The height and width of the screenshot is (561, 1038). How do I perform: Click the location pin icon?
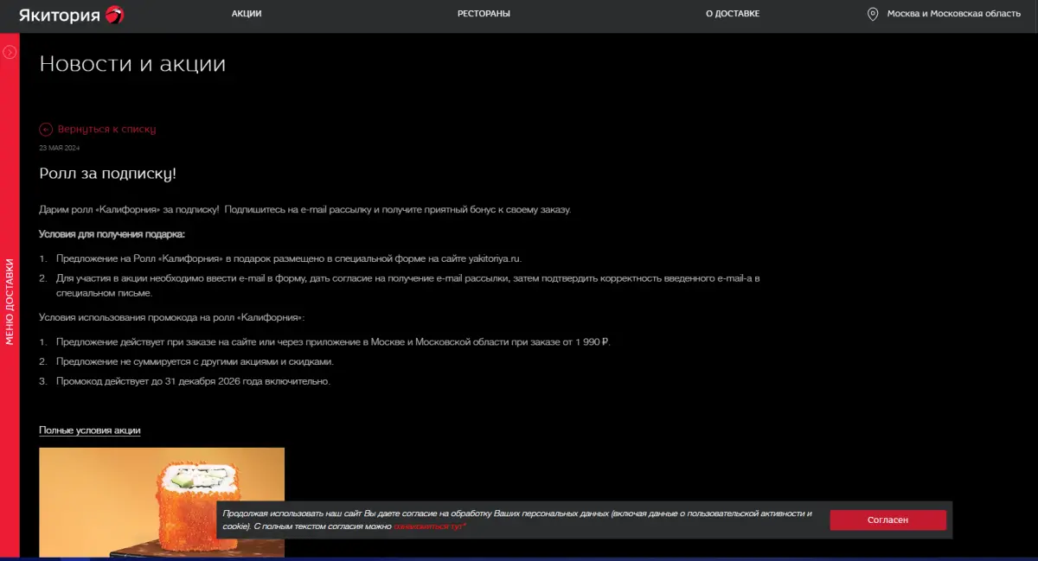coord(873,14)
